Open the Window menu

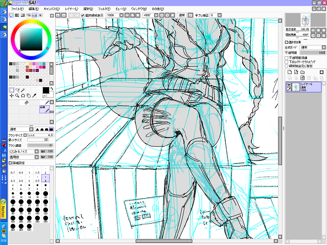pyautogui.click(x=139, y=9)
